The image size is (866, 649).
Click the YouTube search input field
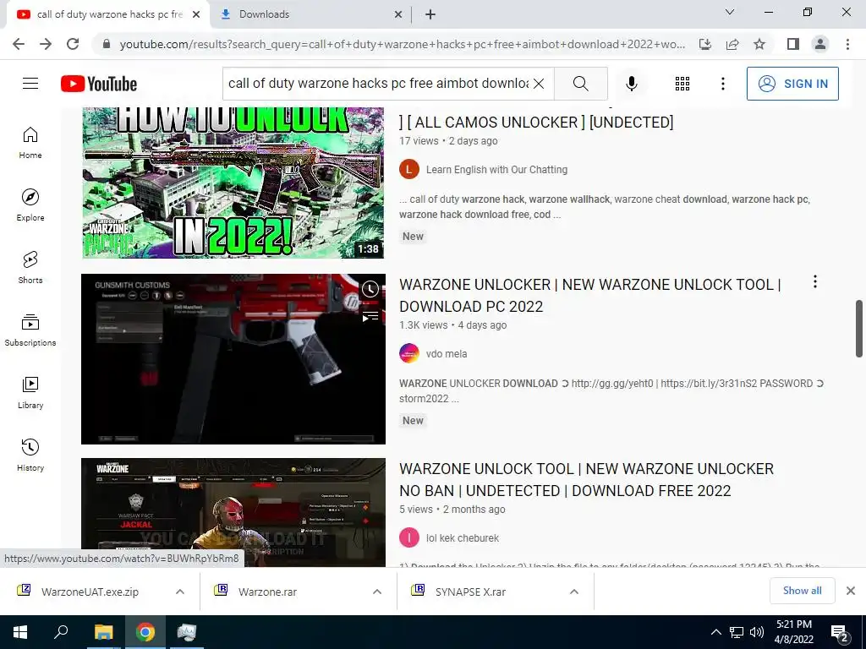pos(378,84)
